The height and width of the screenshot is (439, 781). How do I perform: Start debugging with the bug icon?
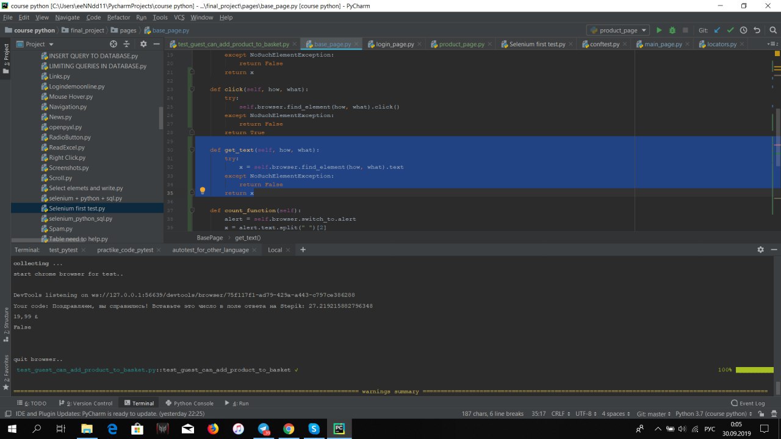click(672, 30)
